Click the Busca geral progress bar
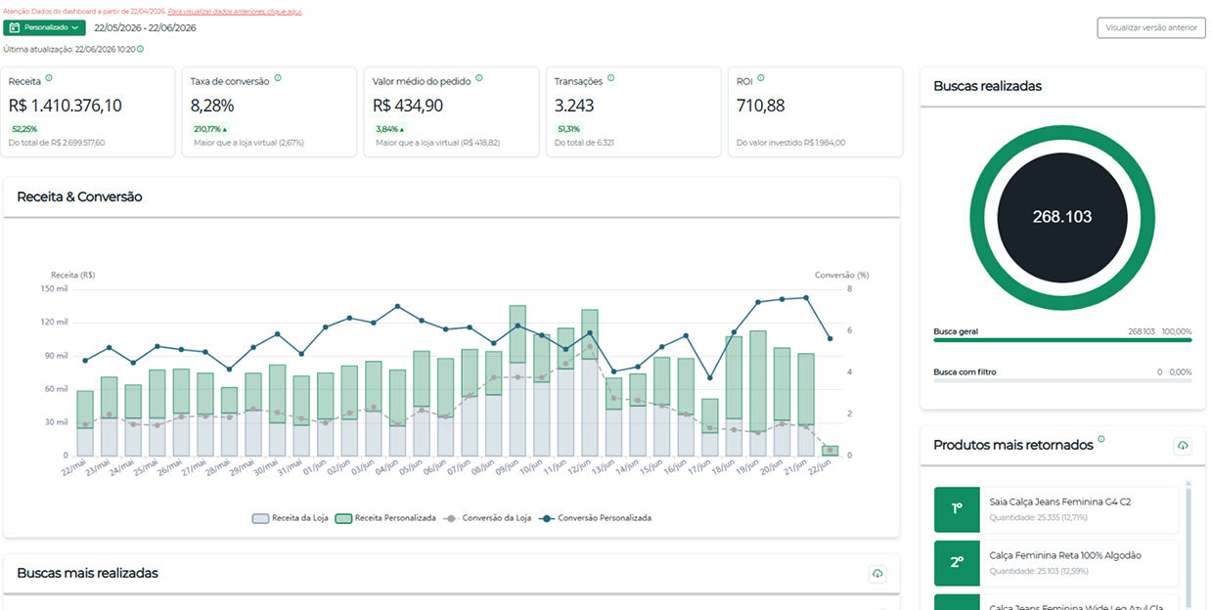Screen dimensions: 1212x610 click(x=1062, y=340)
